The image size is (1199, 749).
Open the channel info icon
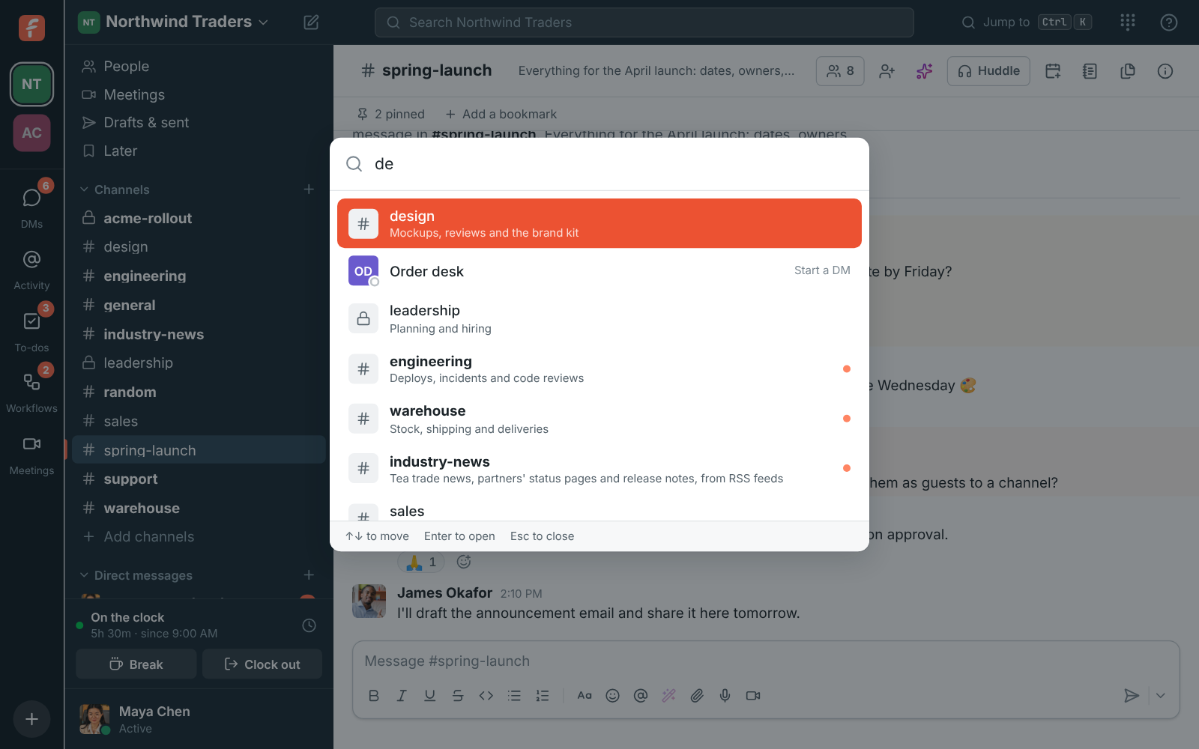coord(1165,71)
